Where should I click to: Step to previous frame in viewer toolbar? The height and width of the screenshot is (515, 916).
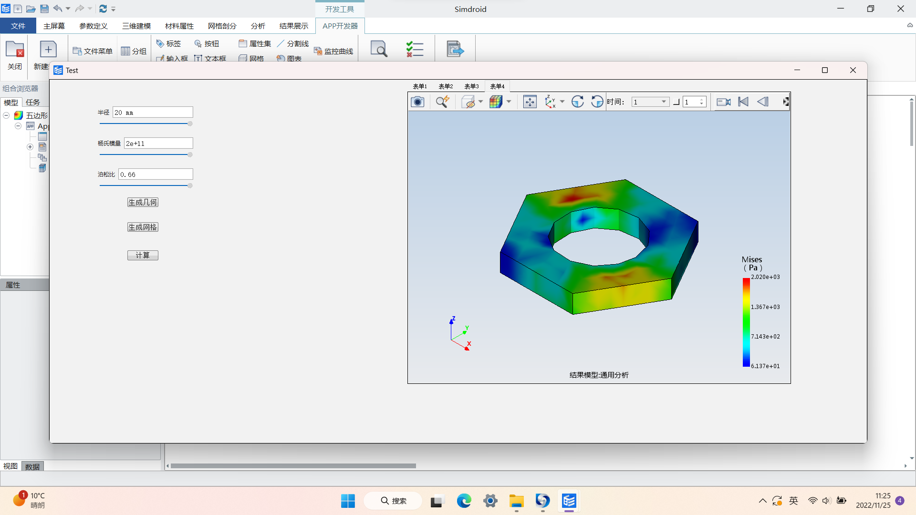pos(763,102)
